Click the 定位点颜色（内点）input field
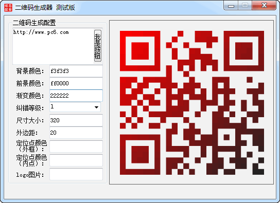The width and height of the screenshot is (280, 203). [x=76, y=160]
